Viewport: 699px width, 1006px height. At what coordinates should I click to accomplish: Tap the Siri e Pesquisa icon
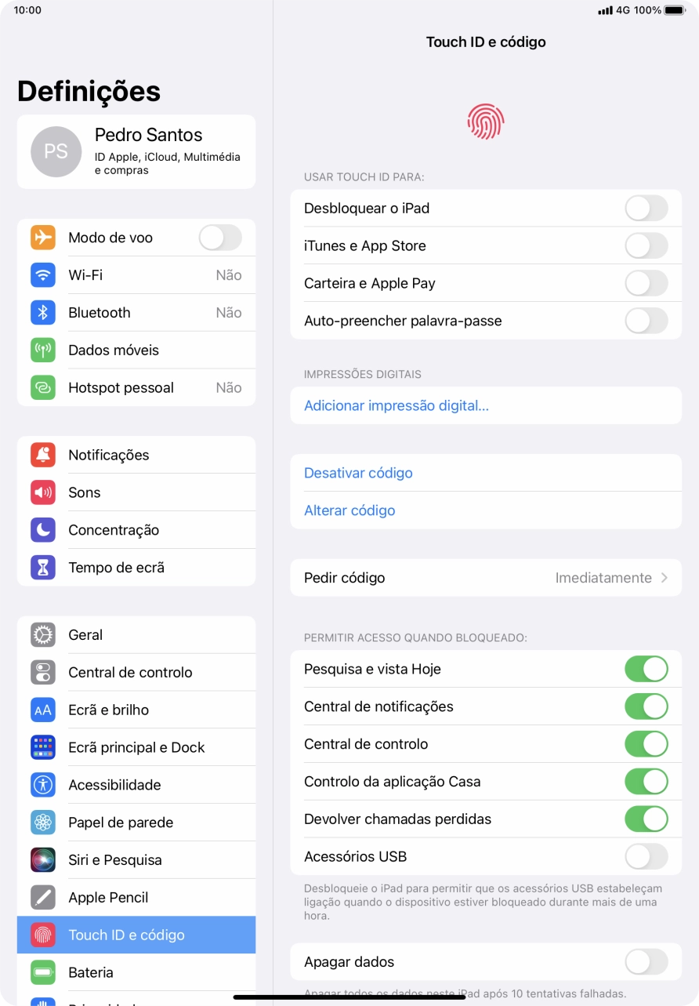click(43, 860)
